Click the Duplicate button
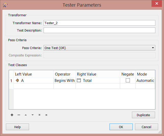Image resolution: width=164 pixels, height=136 pixels. pos(143,115)
